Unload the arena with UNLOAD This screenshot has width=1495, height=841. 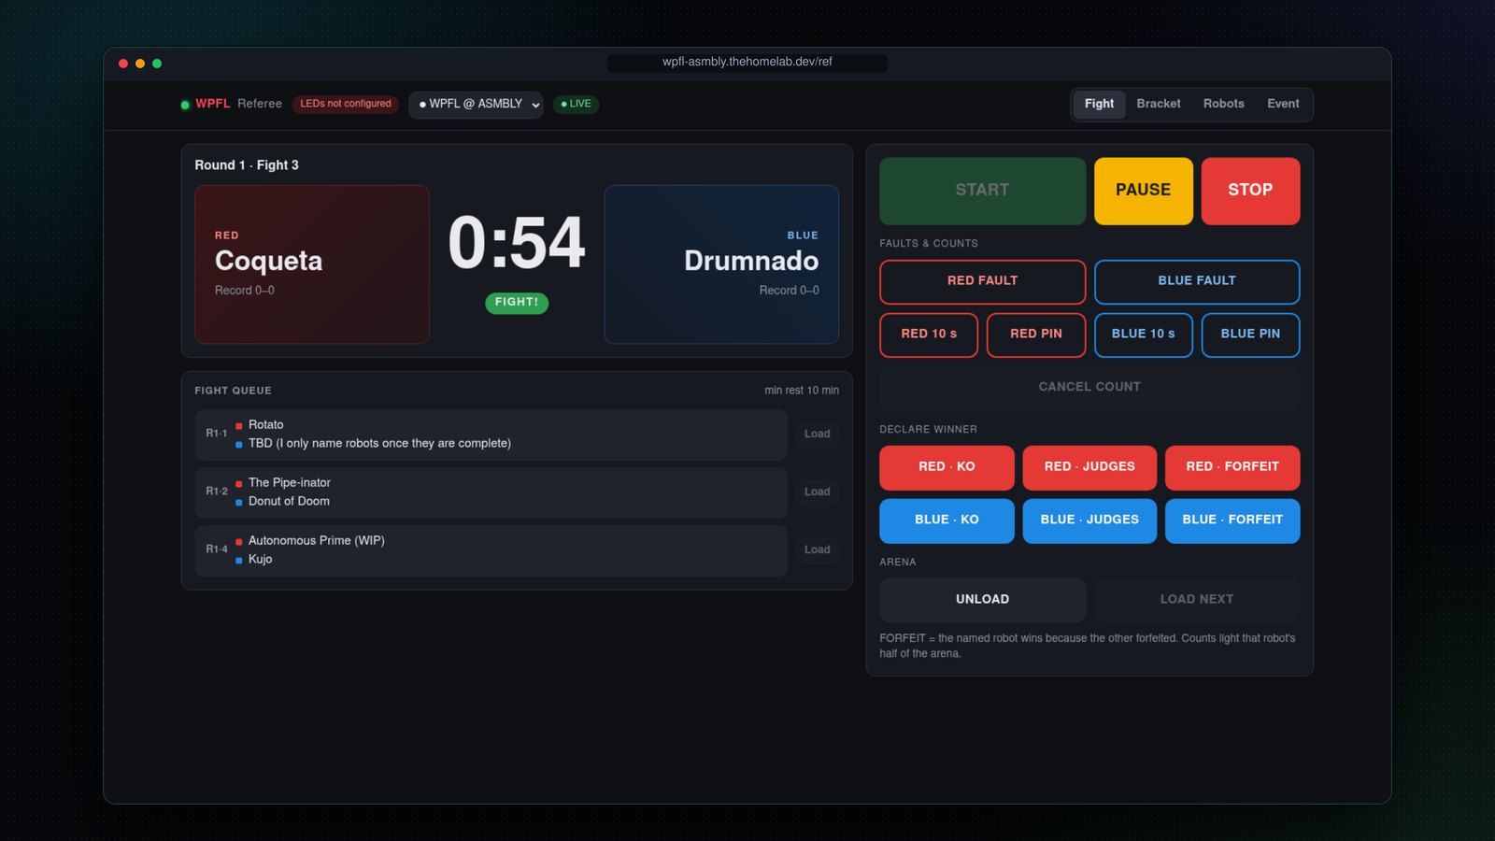[982, 600]
